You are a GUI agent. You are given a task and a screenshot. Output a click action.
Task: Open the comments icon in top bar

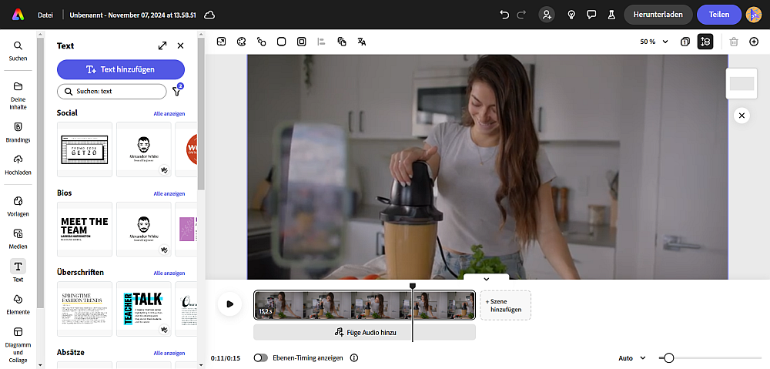coord(591,15)
